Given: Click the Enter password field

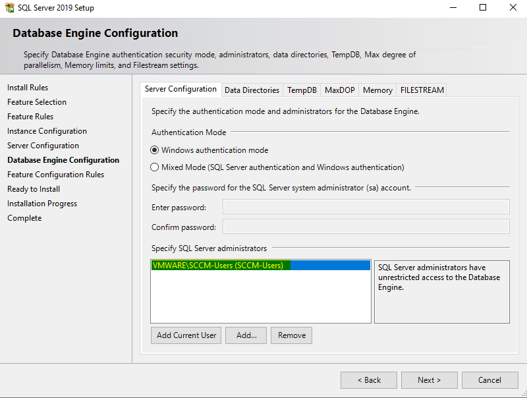Looking at the screenshot, I should (x=366, y=208).
